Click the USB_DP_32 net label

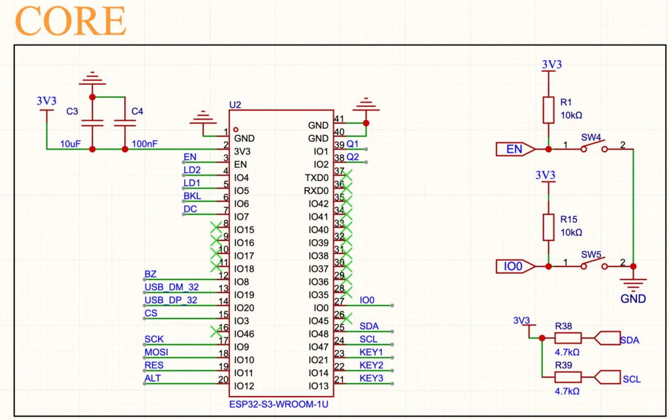pyautogui.click(x=171, y=300)
